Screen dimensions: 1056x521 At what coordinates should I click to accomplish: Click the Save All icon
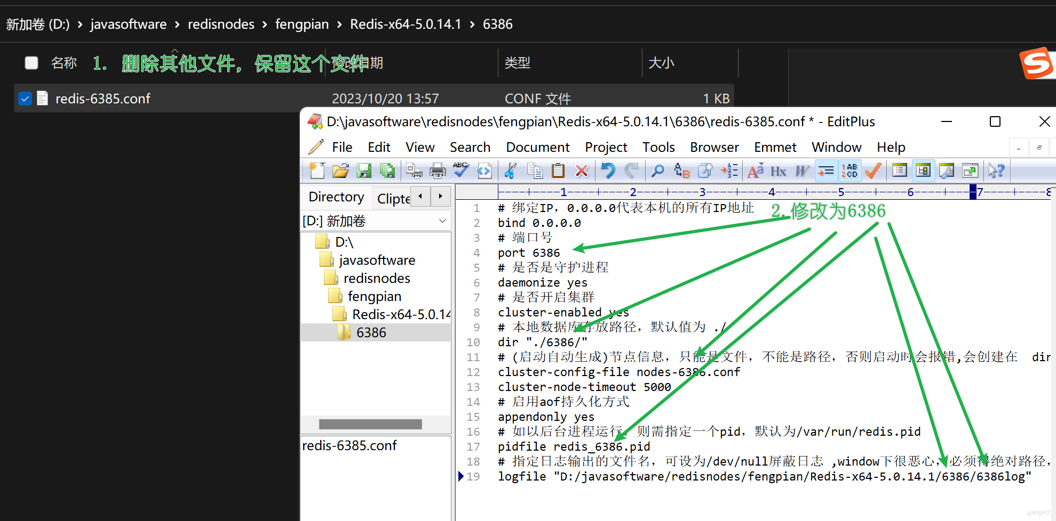coord(387,170)
